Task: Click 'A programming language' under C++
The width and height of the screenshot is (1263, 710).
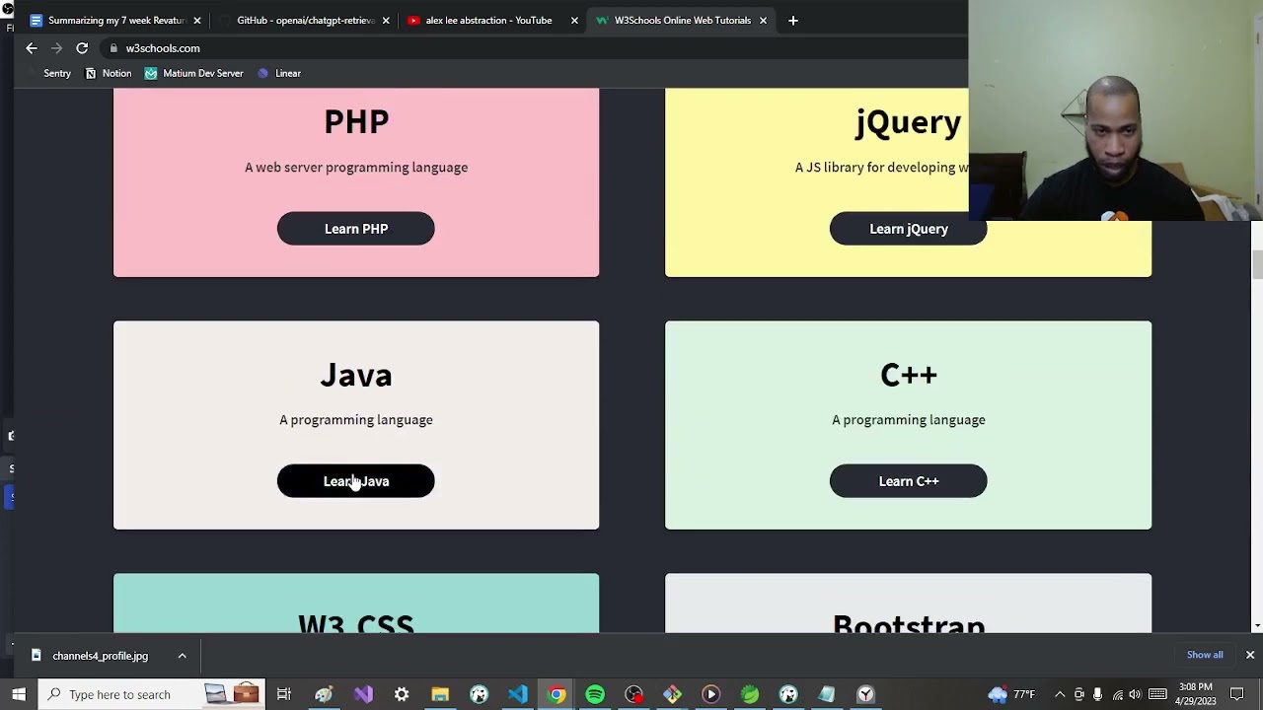Action: click(909, 420)
